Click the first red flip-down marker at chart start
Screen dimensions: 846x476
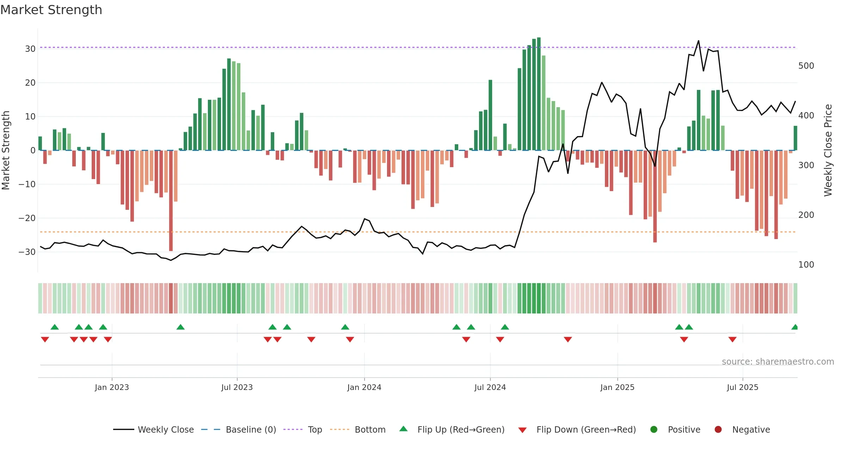pos(45,340)
